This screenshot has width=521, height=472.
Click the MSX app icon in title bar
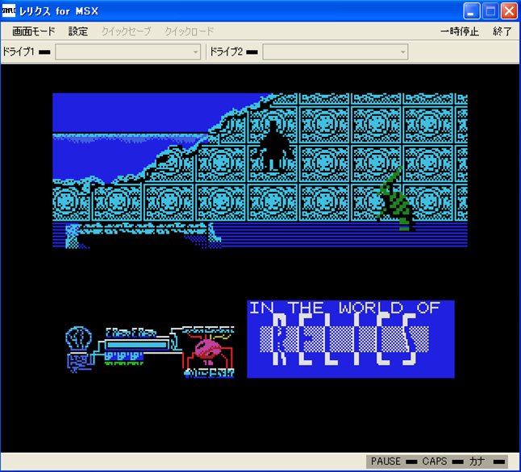click(8, 11)
